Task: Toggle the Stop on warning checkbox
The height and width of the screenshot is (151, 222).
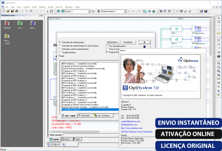Action: [x=107, y=49]
